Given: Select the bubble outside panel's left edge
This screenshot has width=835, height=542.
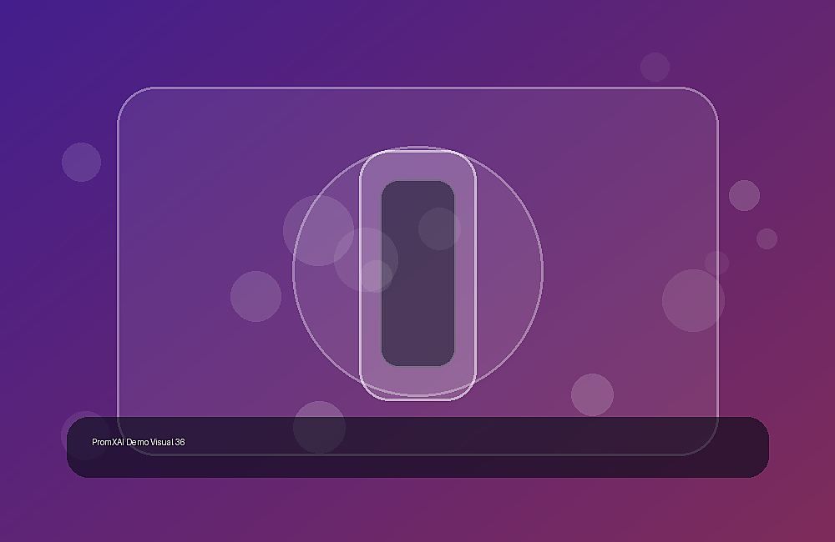Looking at the screenshot, I should [x=82, y=163].
